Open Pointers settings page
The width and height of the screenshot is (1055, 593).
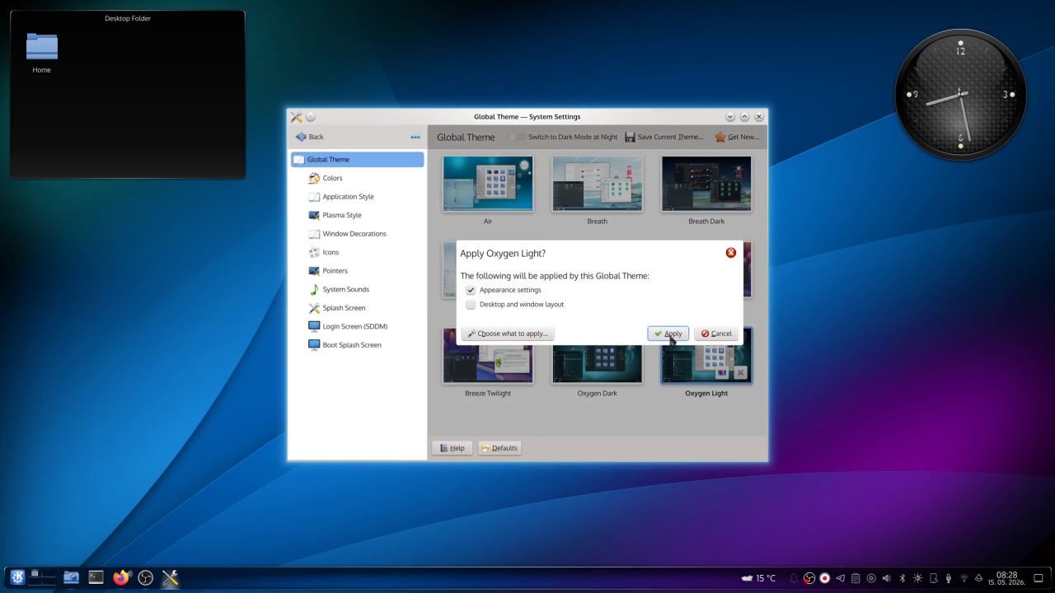[x=358, y=271]
